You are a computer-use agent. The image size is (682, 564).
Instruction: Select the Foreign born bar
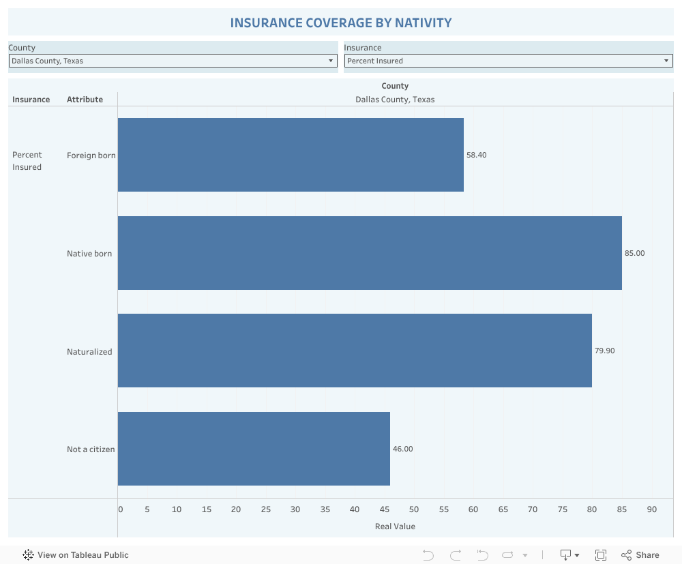tap(291, 155)
